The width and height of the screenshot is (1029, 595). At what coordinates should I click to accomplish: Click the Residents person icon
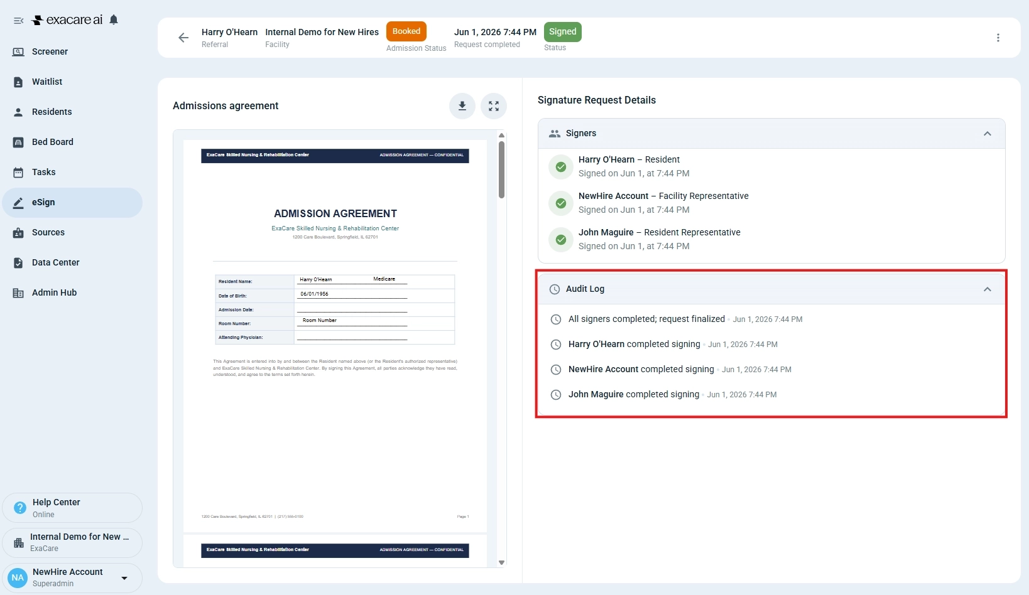point(18,112)
